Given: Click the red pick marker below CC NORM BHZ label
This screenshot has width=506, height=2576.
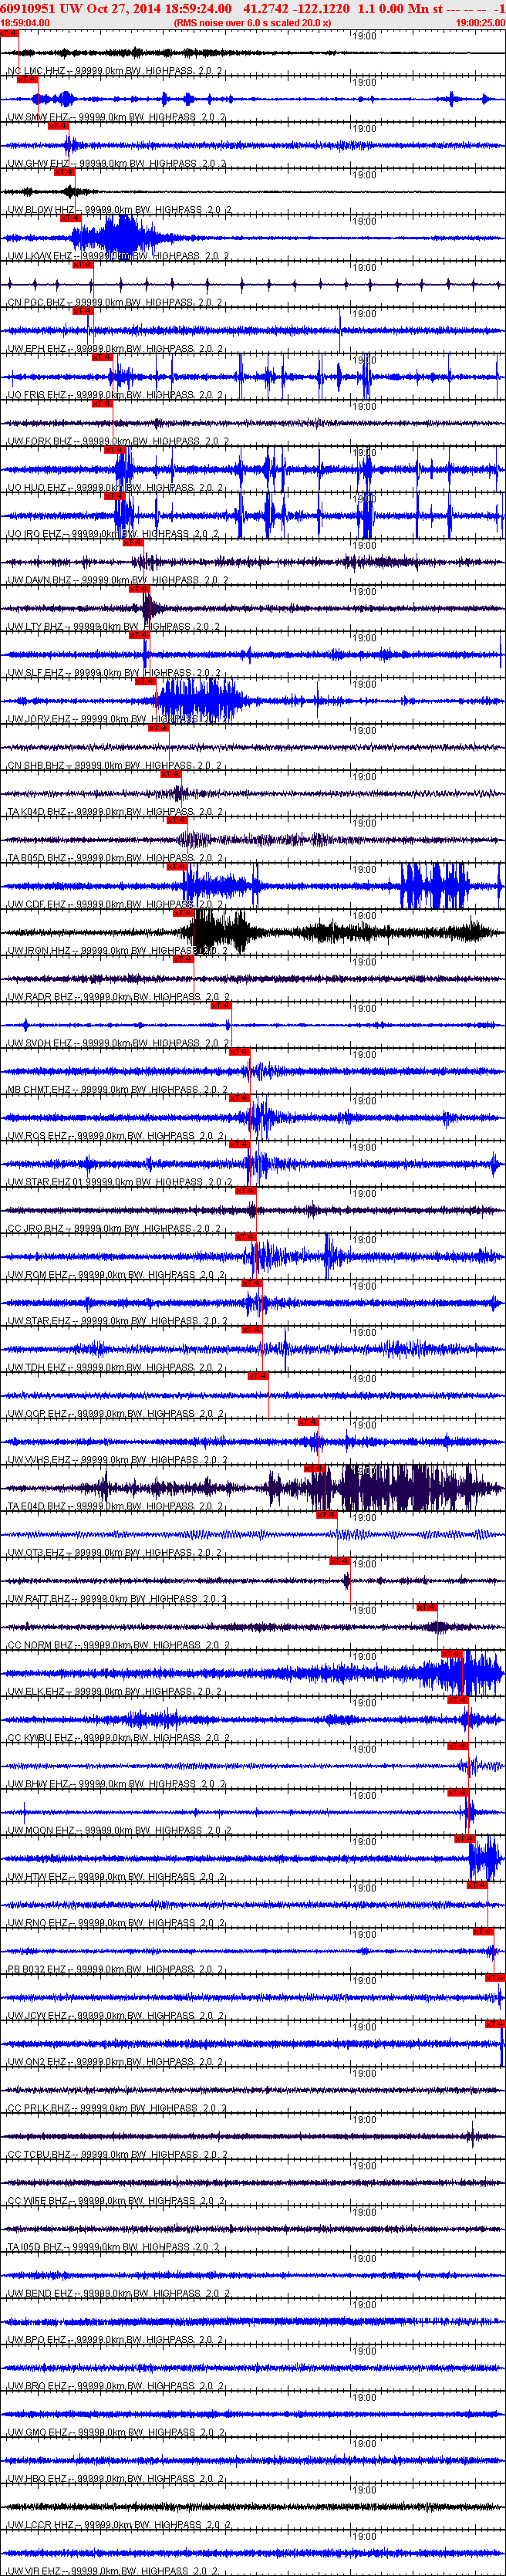Looking at the screenshot, I should pyautogui.click(x=452, y=1654).
